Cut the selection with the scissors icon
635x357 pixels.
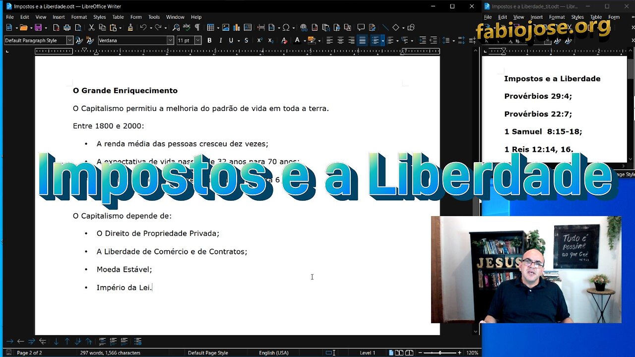point(91,28)
